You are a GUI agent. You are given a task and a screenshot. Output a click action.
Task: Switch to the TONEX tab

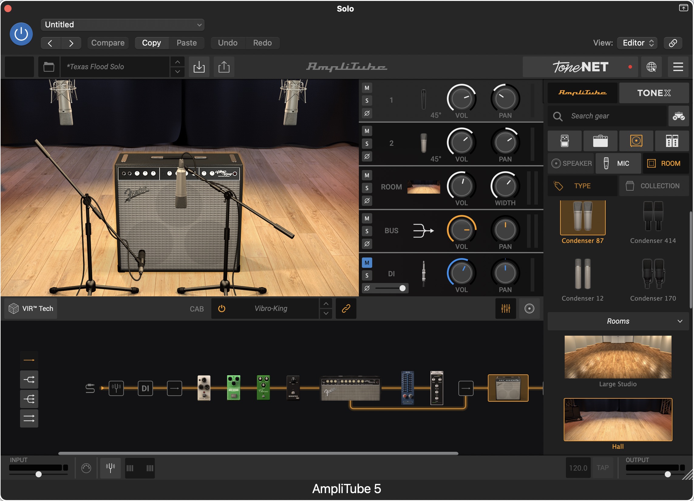(654, 93)
